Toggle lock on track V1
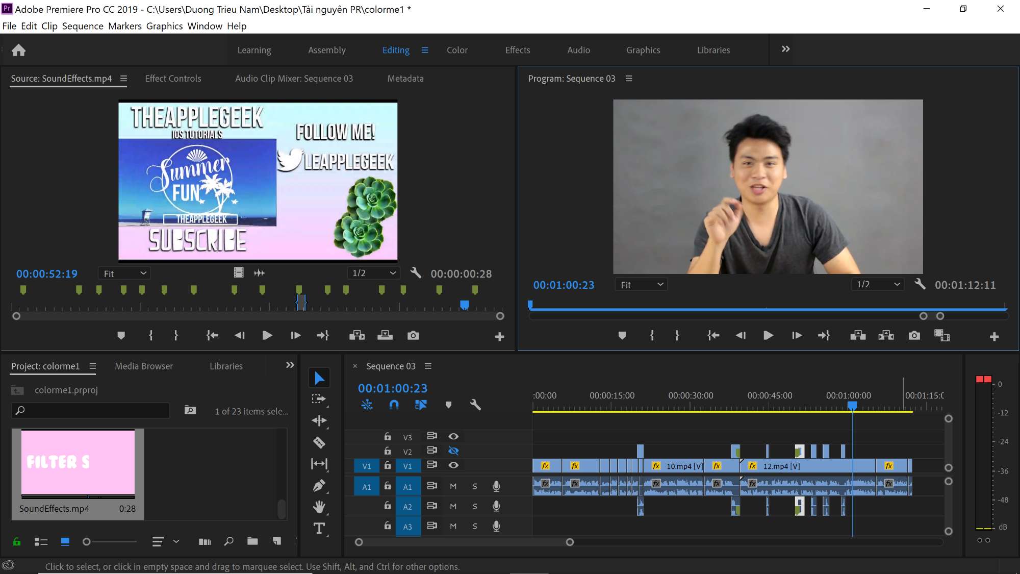Screen dimensions: 1020x574 tap(388, 465)
